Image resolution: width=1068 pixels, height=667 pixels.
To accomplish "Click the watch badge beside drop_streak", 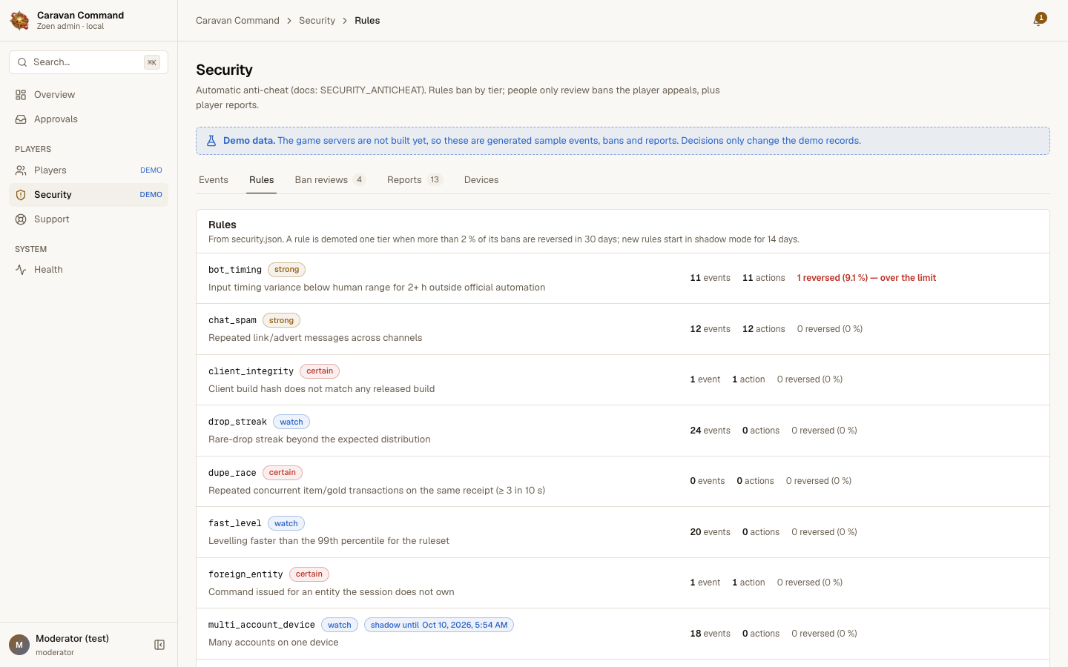I will (x=291, y=422).
